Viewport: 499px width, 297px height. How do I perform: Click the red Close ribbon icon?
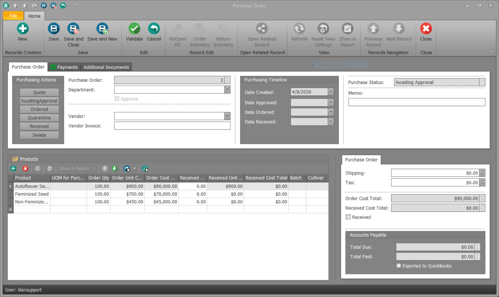coord(426,29)
